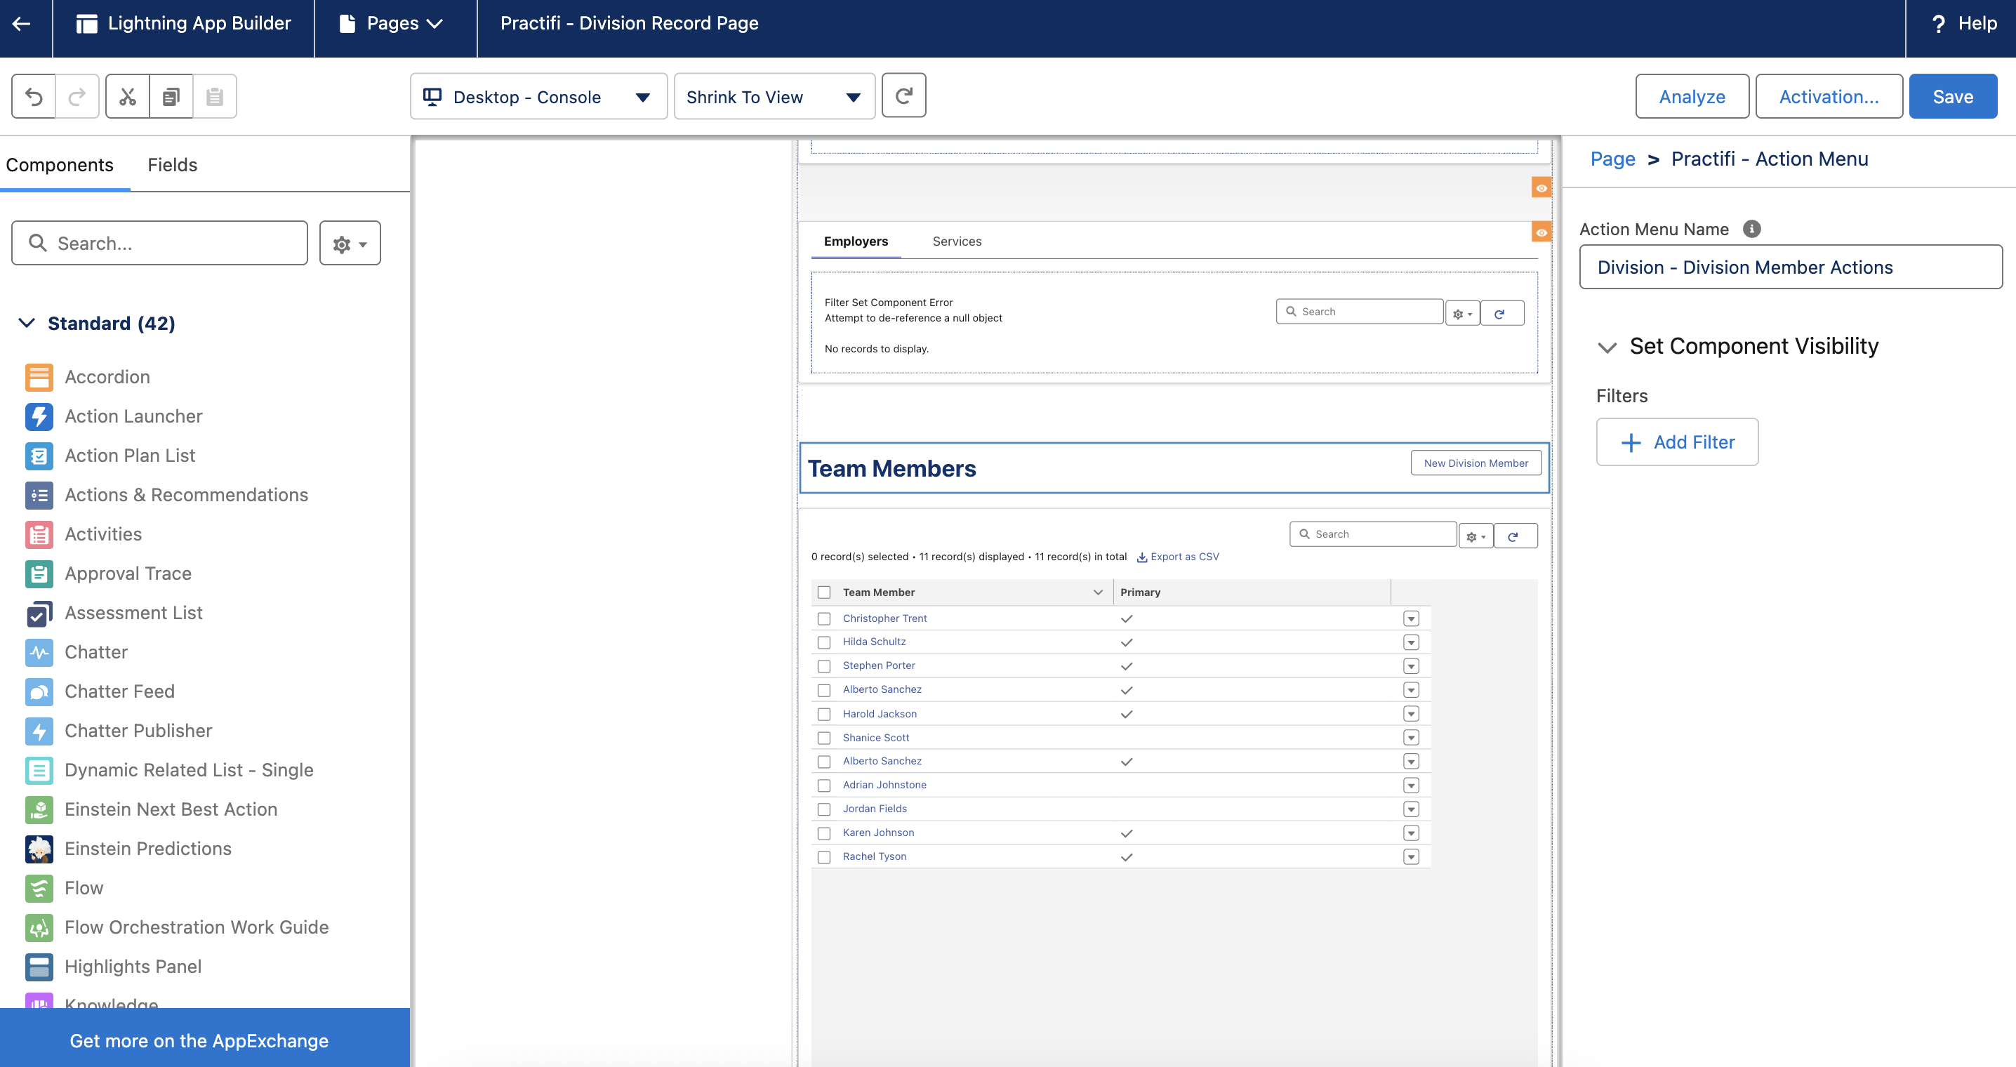Open the Shrink To View zoom dropdown
This screenshot has height=1067, width=2016.
pyautogui.click(x=774, y=96)
